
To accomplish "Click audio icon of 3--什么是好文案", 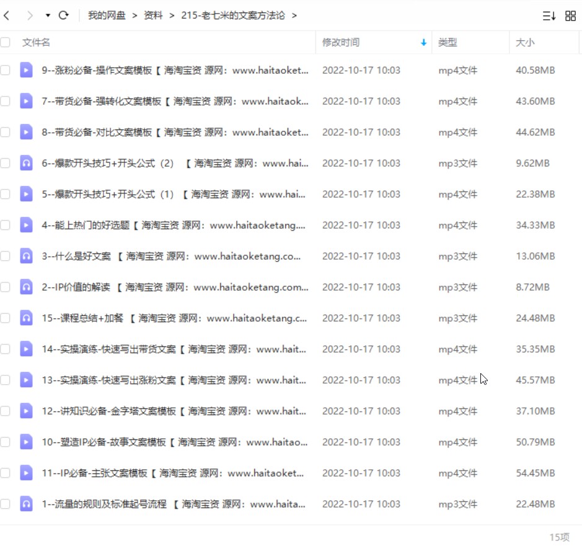I will 27,256.
